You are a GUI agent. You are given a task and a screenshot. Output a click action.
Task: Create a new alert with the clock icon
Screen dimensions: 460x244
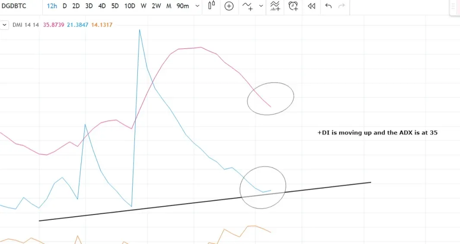point(293,6)
